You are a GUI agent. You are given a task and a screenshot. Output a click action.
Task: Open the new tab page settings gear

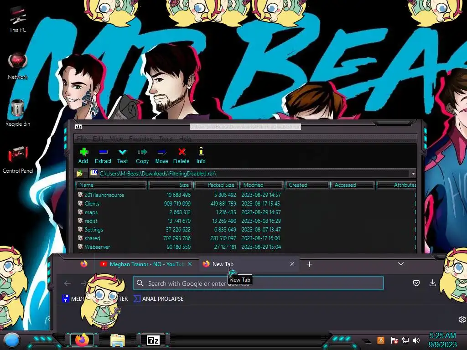click(x=462, y=319)
